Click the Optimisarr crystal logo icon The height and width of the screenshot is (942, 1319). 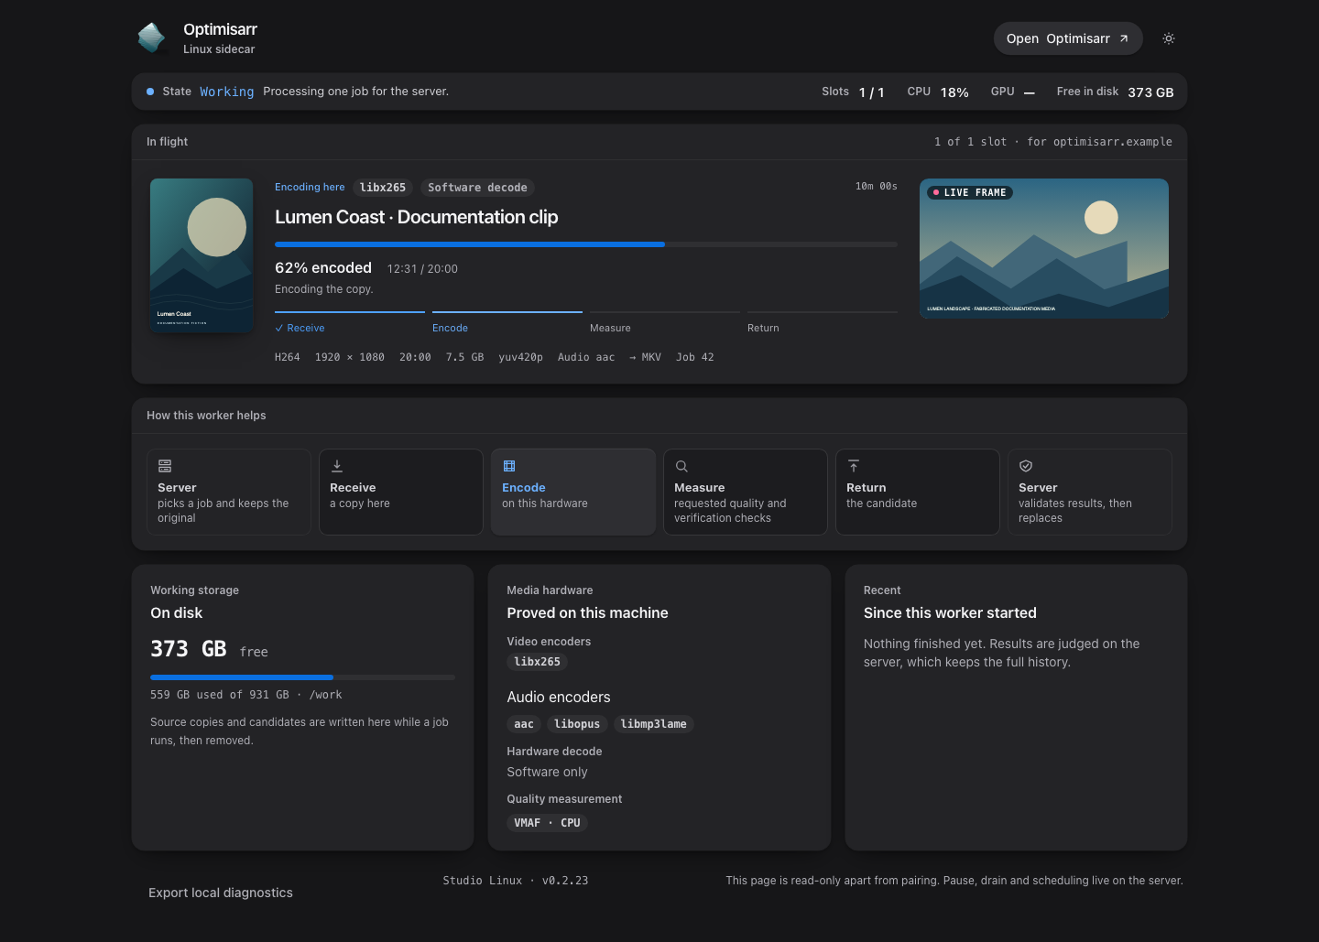coord(151,38)
